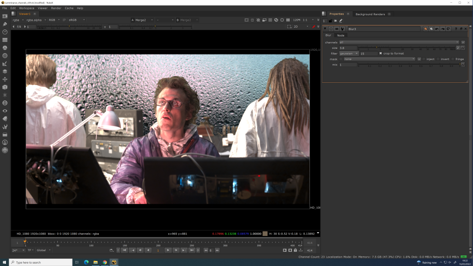Open the Filter nodes circle icon
473x266 pixels.
(5, 56)
